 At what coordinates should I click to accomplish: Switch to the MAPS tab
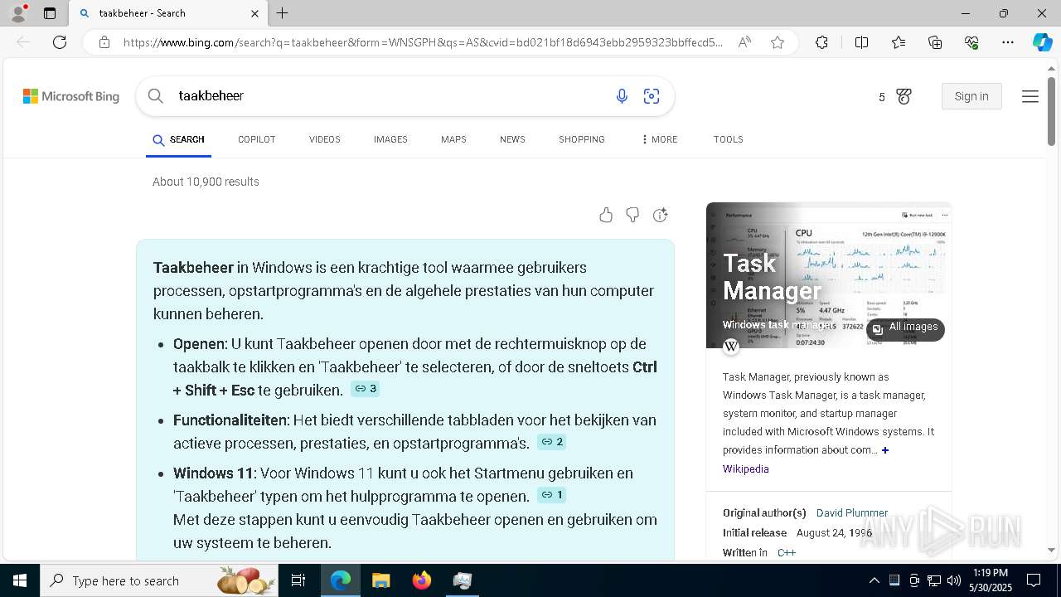(x=453, y=139)
